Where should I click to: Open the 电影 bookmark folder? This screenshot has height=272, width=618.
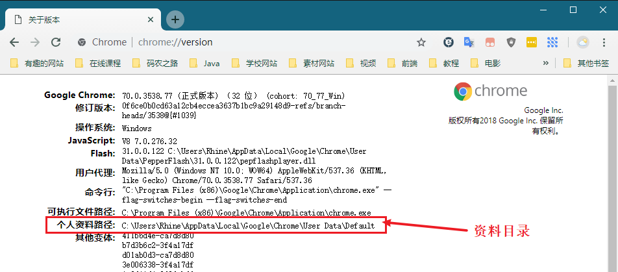pos(486,63)
